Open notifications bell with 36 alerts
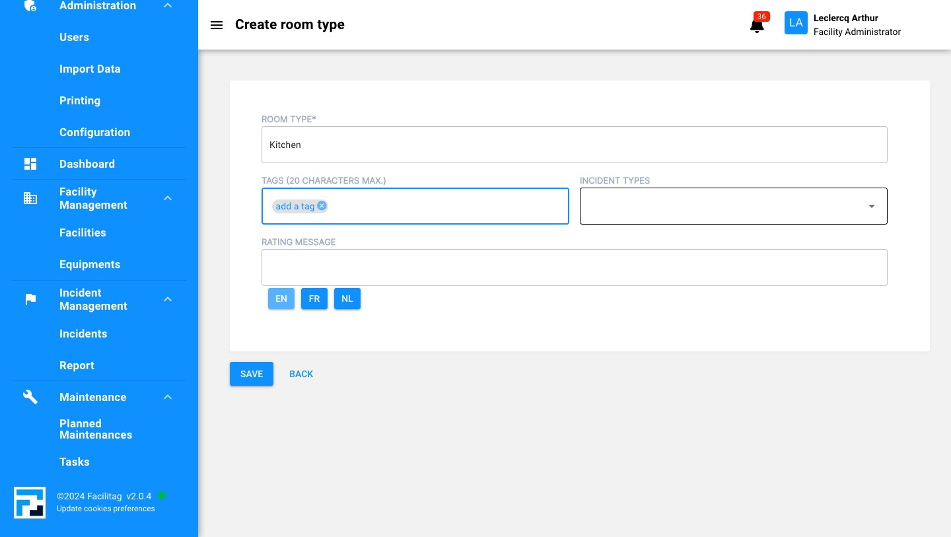The image size is (951, 537). tap(757, 25)
